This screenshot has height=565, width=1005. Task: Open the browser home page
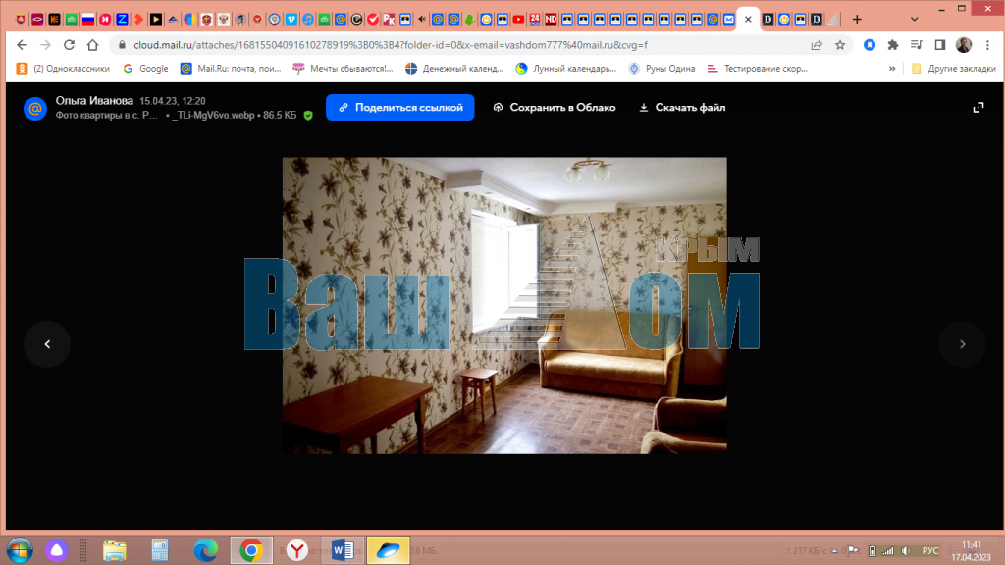click(93, 45)
